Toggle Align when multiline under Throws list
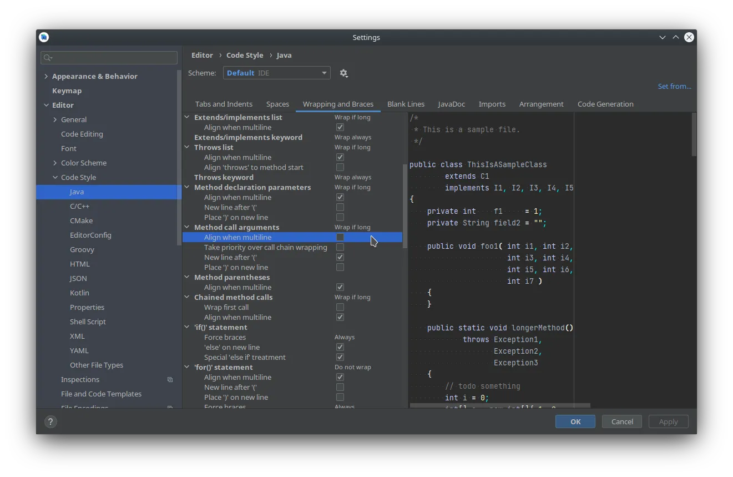Viewport: 733px width, 477px height. click(340, 157)
